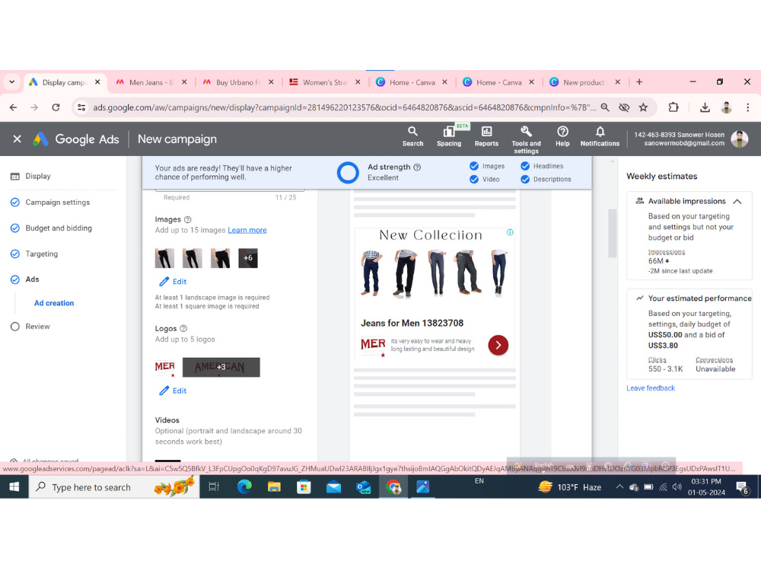The width and height of the screenshot is (761, 571).
Task: Edit the images
Action: click(x=174, y=282)
